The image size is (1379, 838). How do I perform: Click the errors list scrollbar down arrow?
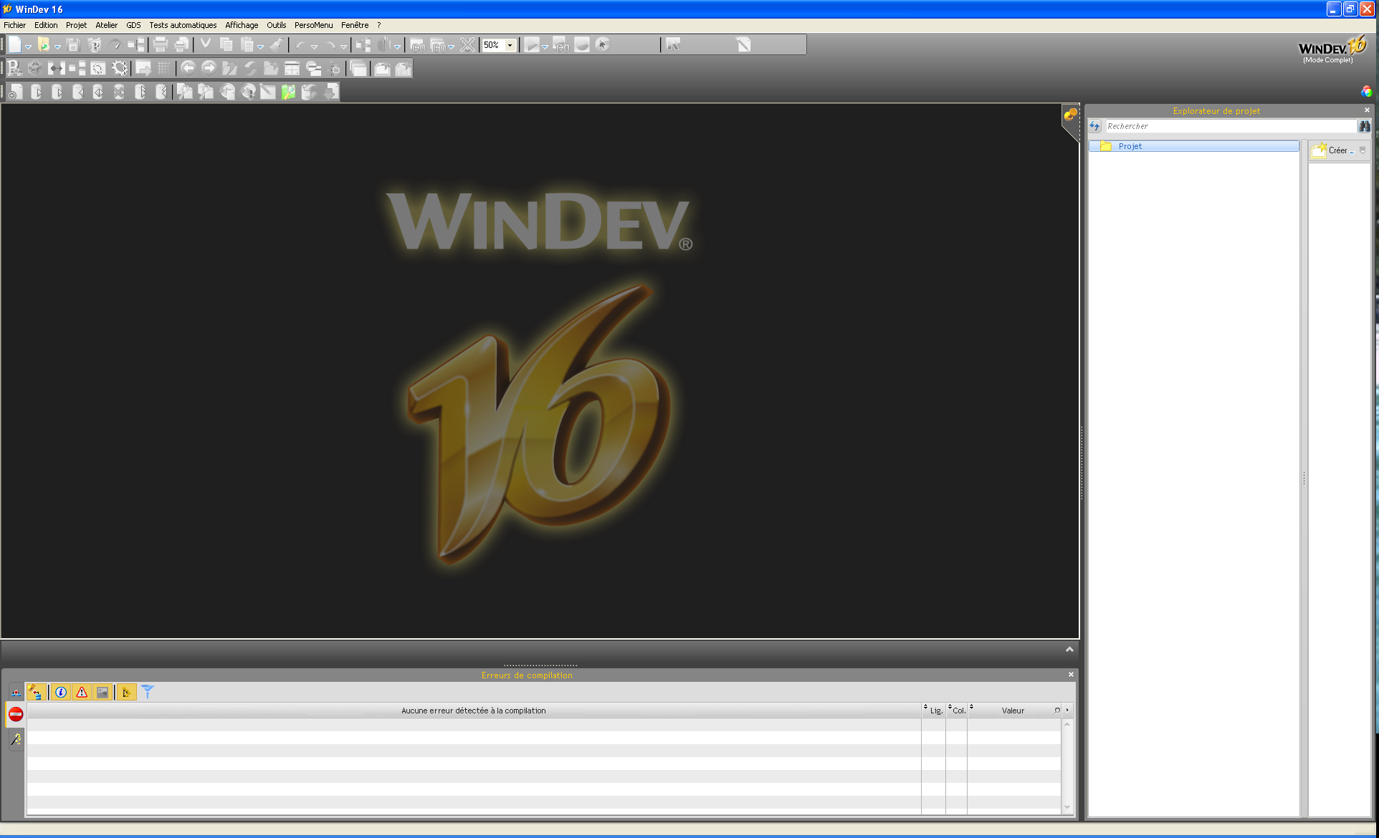pos(1067,807)
